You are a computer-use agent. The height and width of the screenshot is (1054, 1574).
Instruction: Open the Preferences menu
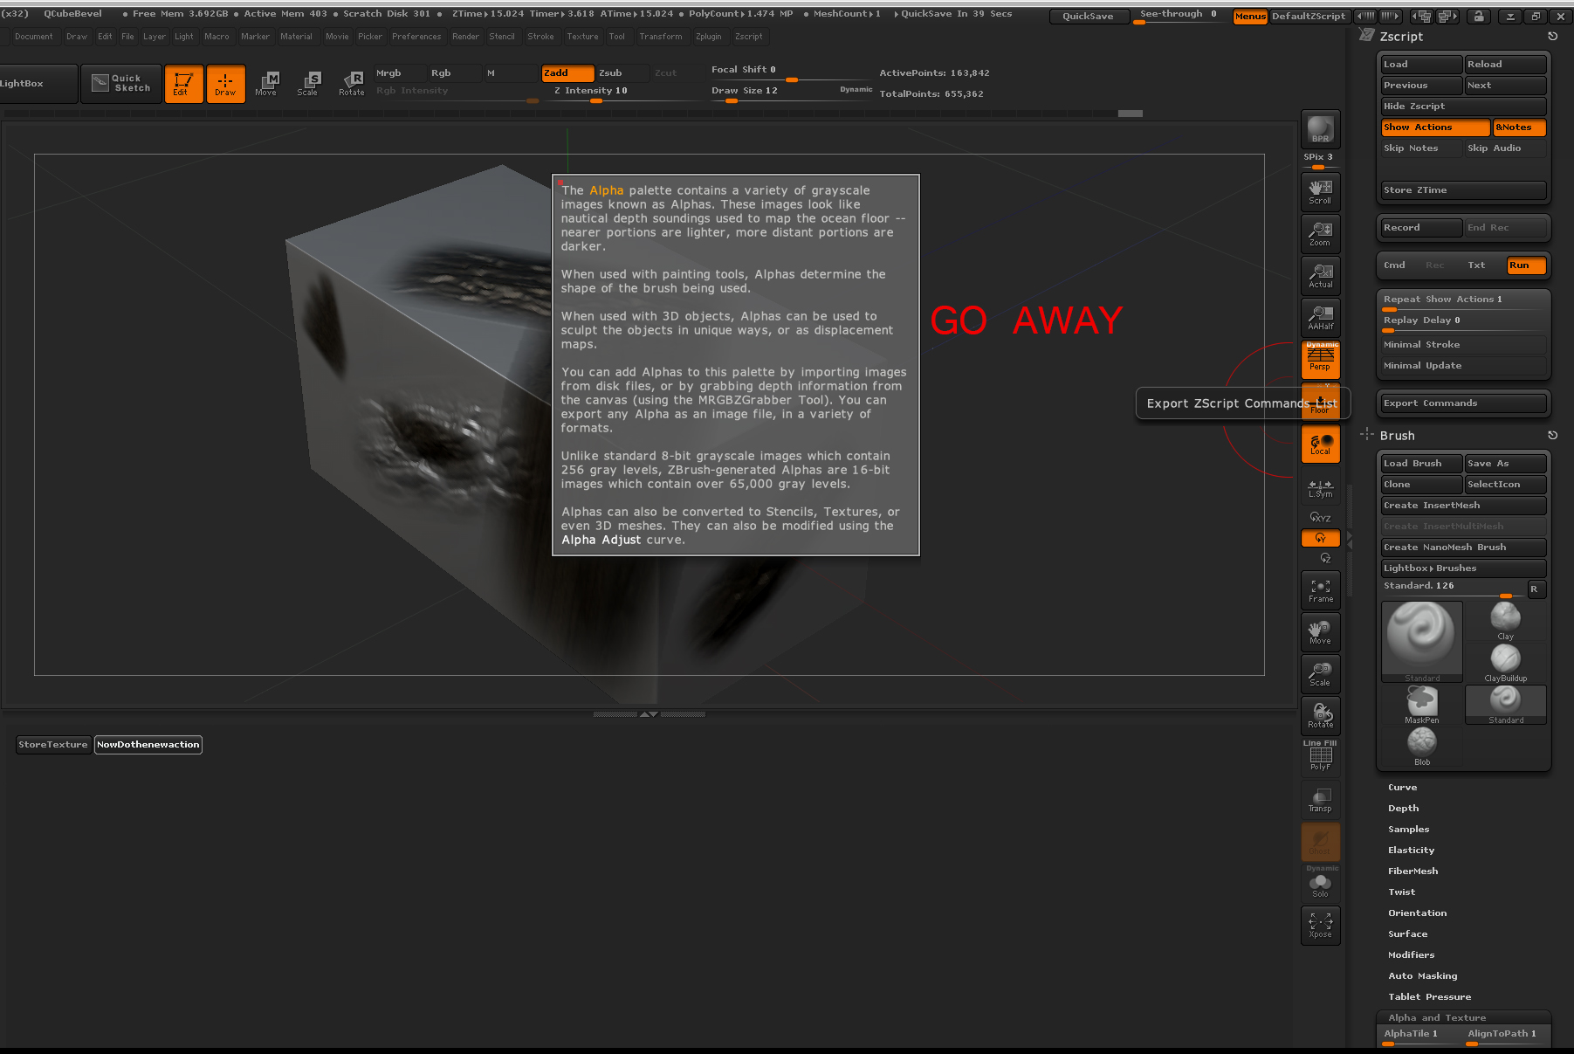pyautogui.click(x=416, y=37)
